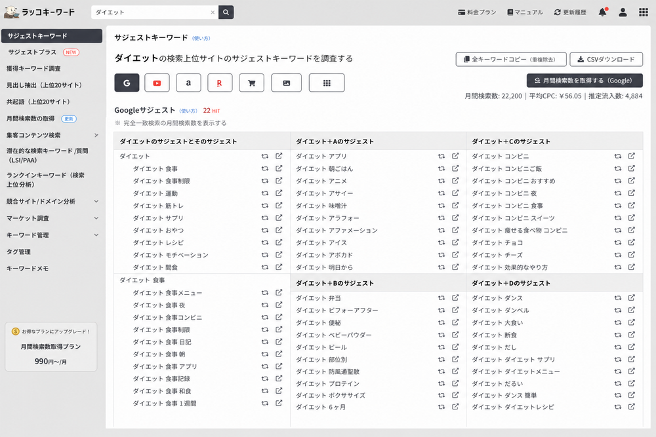656x437 pixels.
Task: Click keyword ダイエット ダンベル
Action: pos(501,311)
